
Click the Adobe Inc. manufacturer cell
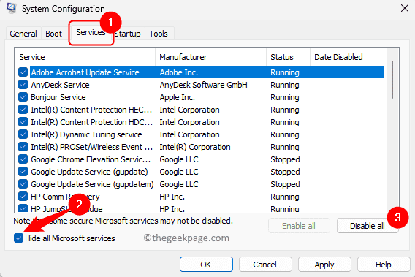click(x=179, y=72)
